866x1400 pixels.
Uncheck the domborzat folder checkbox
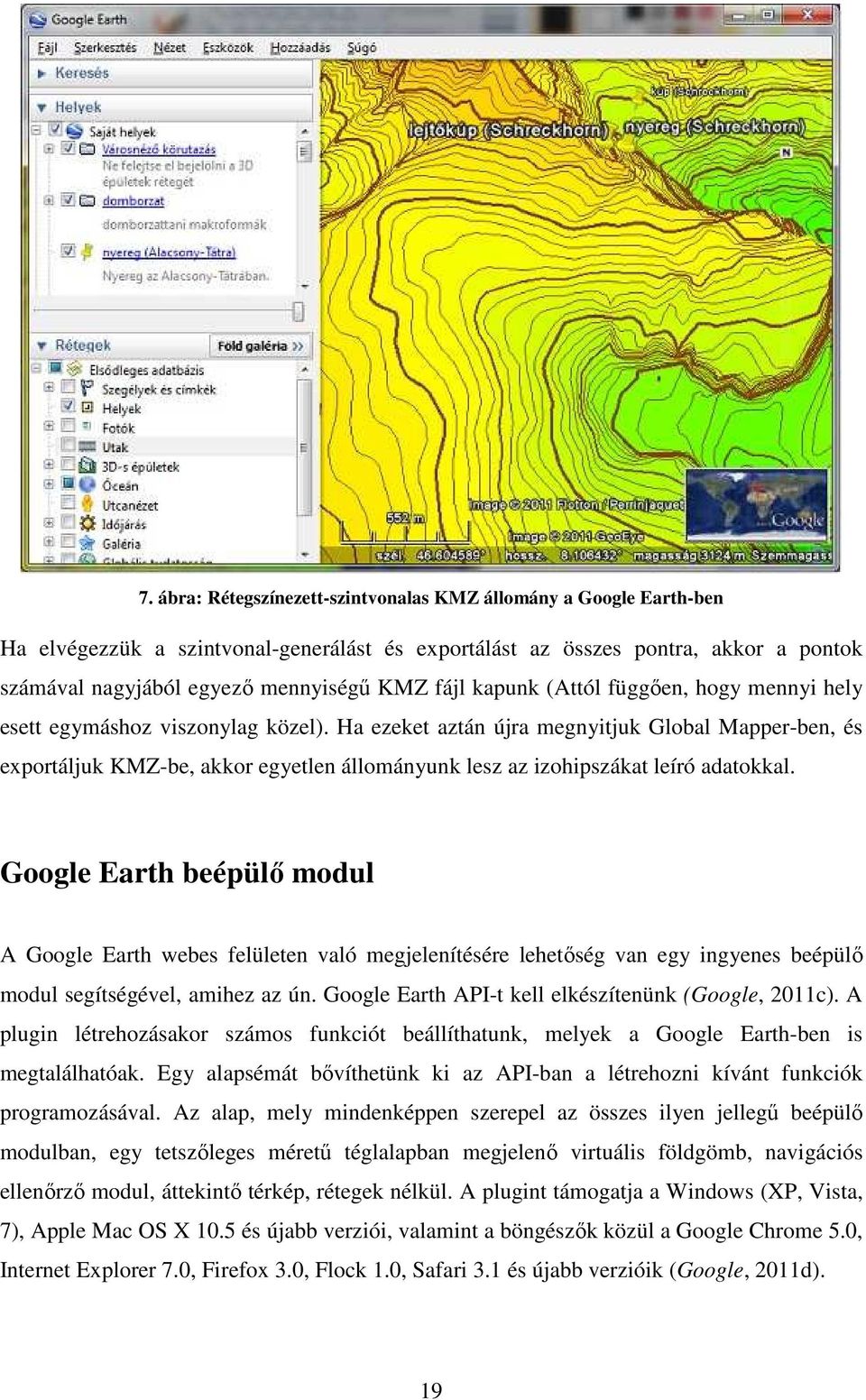(68, 199)
